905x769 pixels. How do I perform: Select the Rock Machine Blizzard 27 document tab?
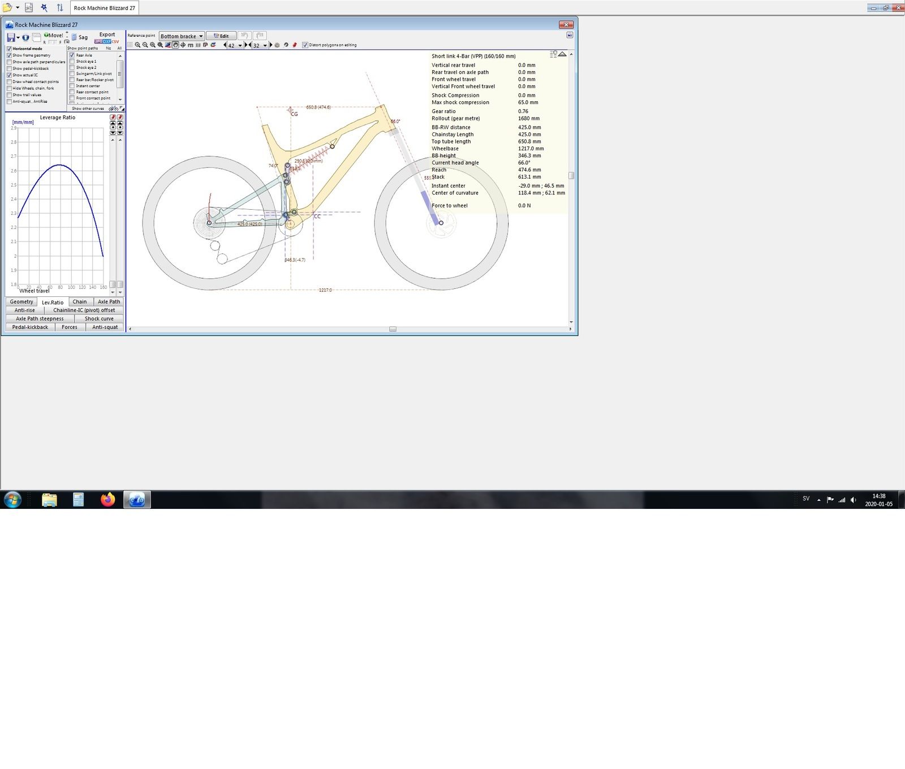pyautogui.click(x=105, y=8)
